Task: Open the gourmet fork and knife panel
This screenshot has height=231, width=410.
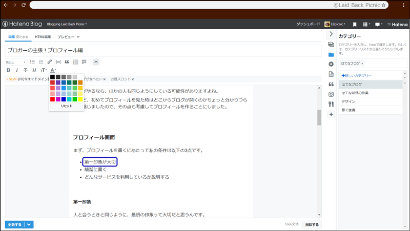Action: point(331,104)
